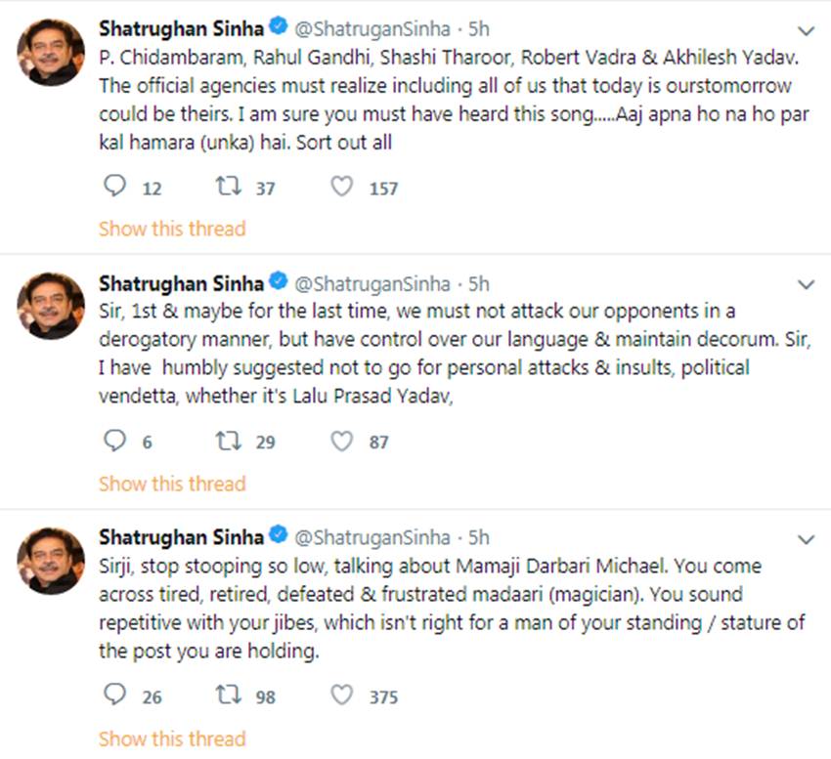The image size is (831, 759).
Task: Show this thread for Chidambaram tweet
Action: pos(172,229)
